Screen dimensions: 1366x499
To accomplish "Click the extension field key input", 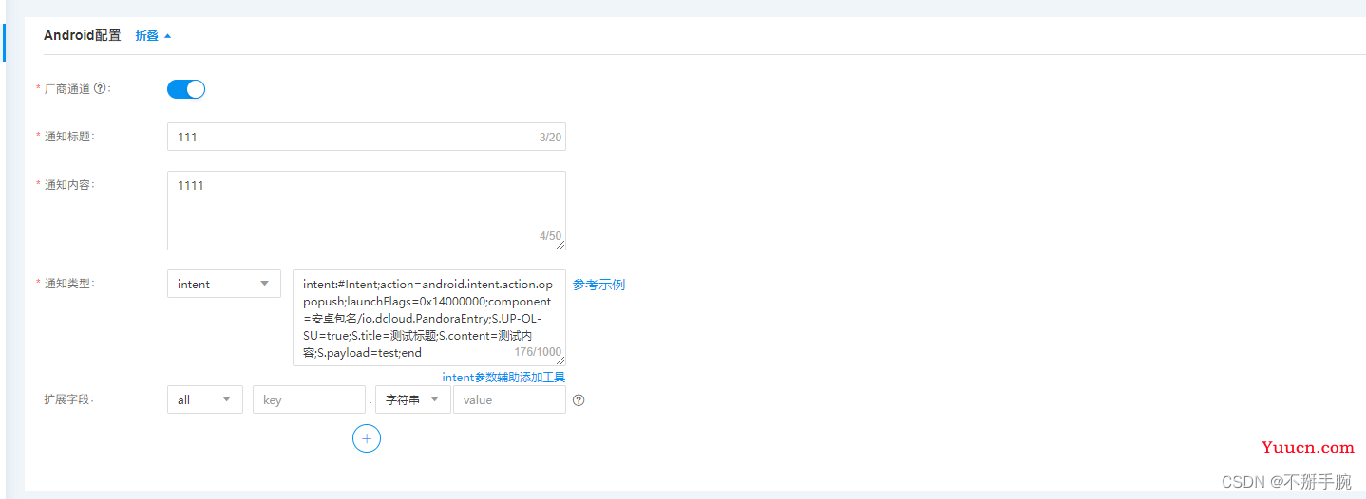I will point(309,399).
